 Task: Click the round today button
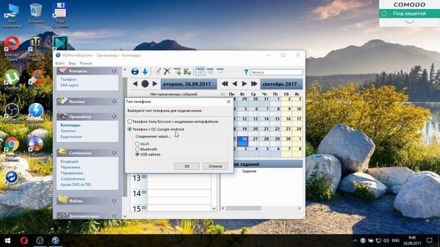click(x=145, y=84)
